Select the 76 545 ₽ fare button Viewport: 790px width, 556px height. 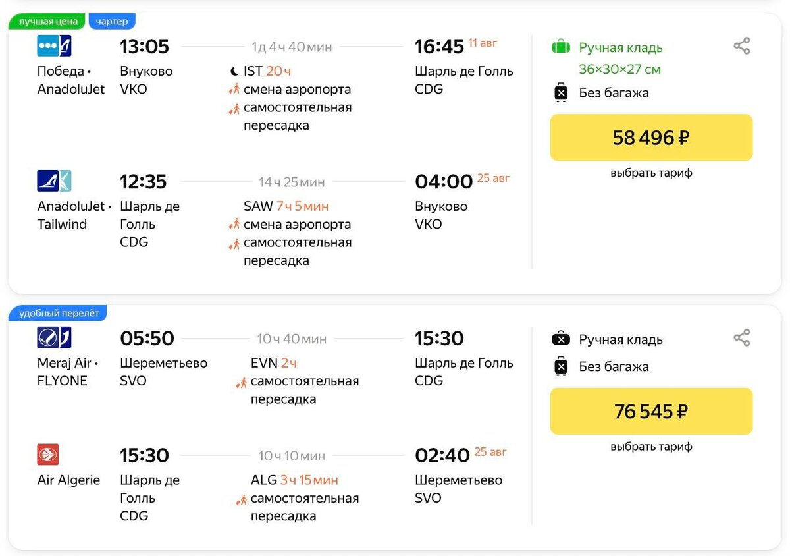point(651,412)
